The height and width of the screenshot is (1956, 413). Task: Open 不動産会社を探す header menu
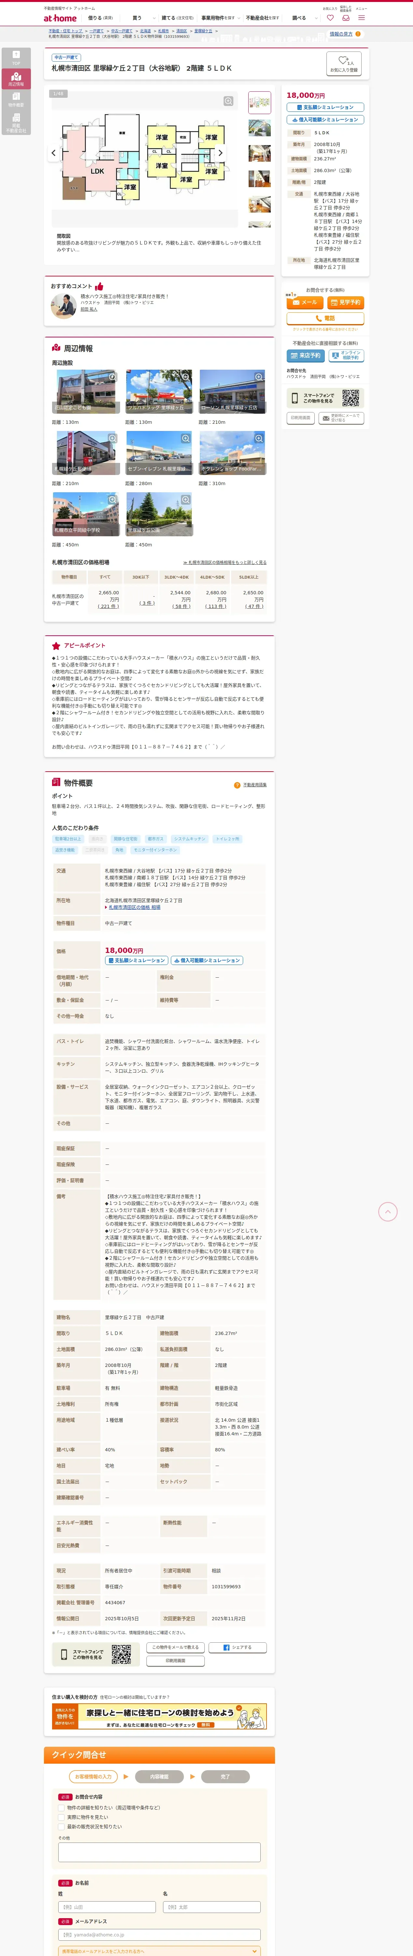click(x=262, y=18)
